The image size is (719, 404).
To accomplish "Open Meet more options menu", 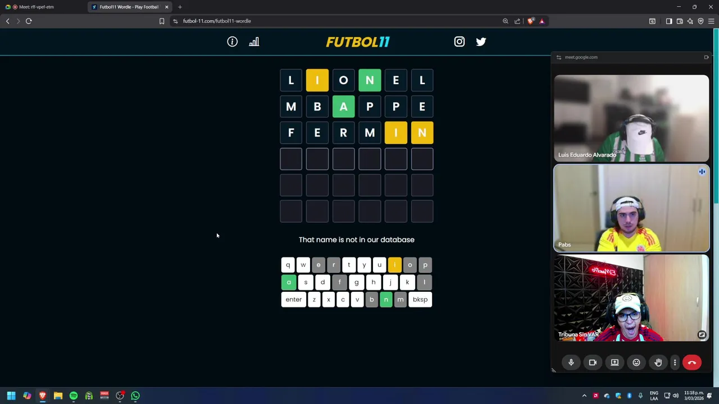I will (x=675, y=362).
